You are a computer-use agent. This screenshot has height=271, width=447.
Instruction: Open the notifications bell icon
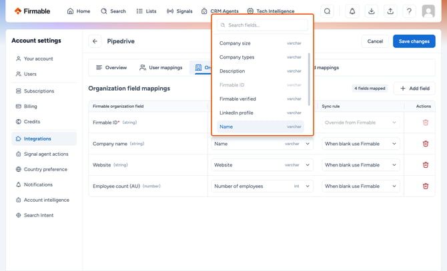[352, 11]
